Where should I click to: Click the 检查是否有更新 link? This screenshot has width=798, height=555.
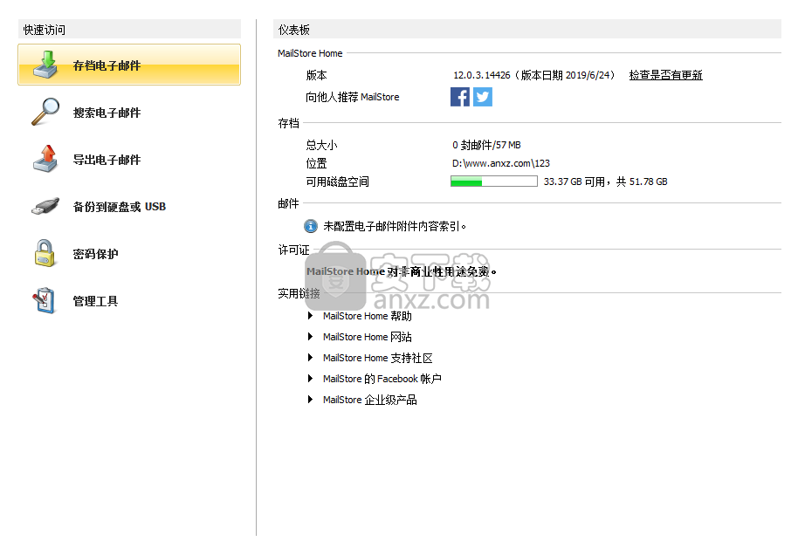[x=665, y=75]
